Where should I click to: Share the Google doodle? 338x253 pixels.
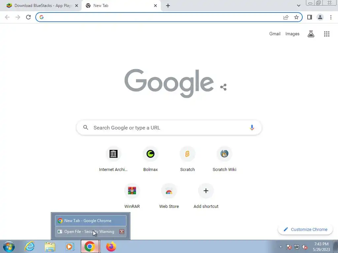tap(223, 87)
